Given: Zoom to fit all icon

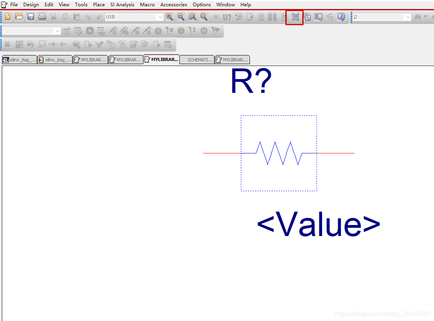Looking at the screenshot, I should click(204, 17).
